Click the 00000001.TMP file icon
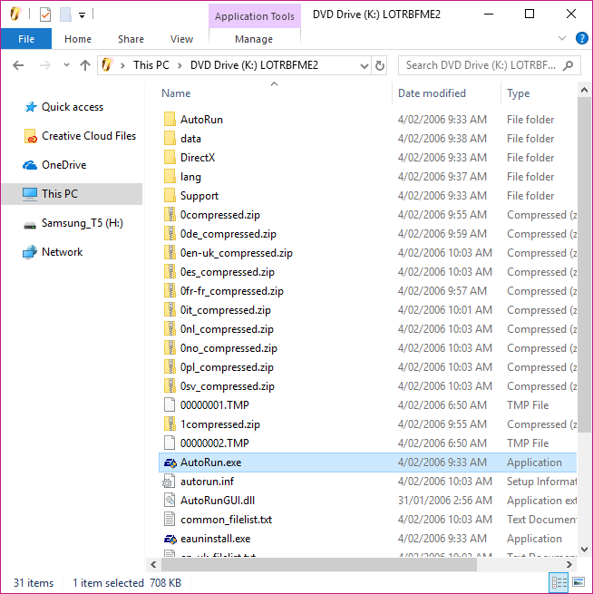The image size is (593, 594). click(x=170, y=405)
